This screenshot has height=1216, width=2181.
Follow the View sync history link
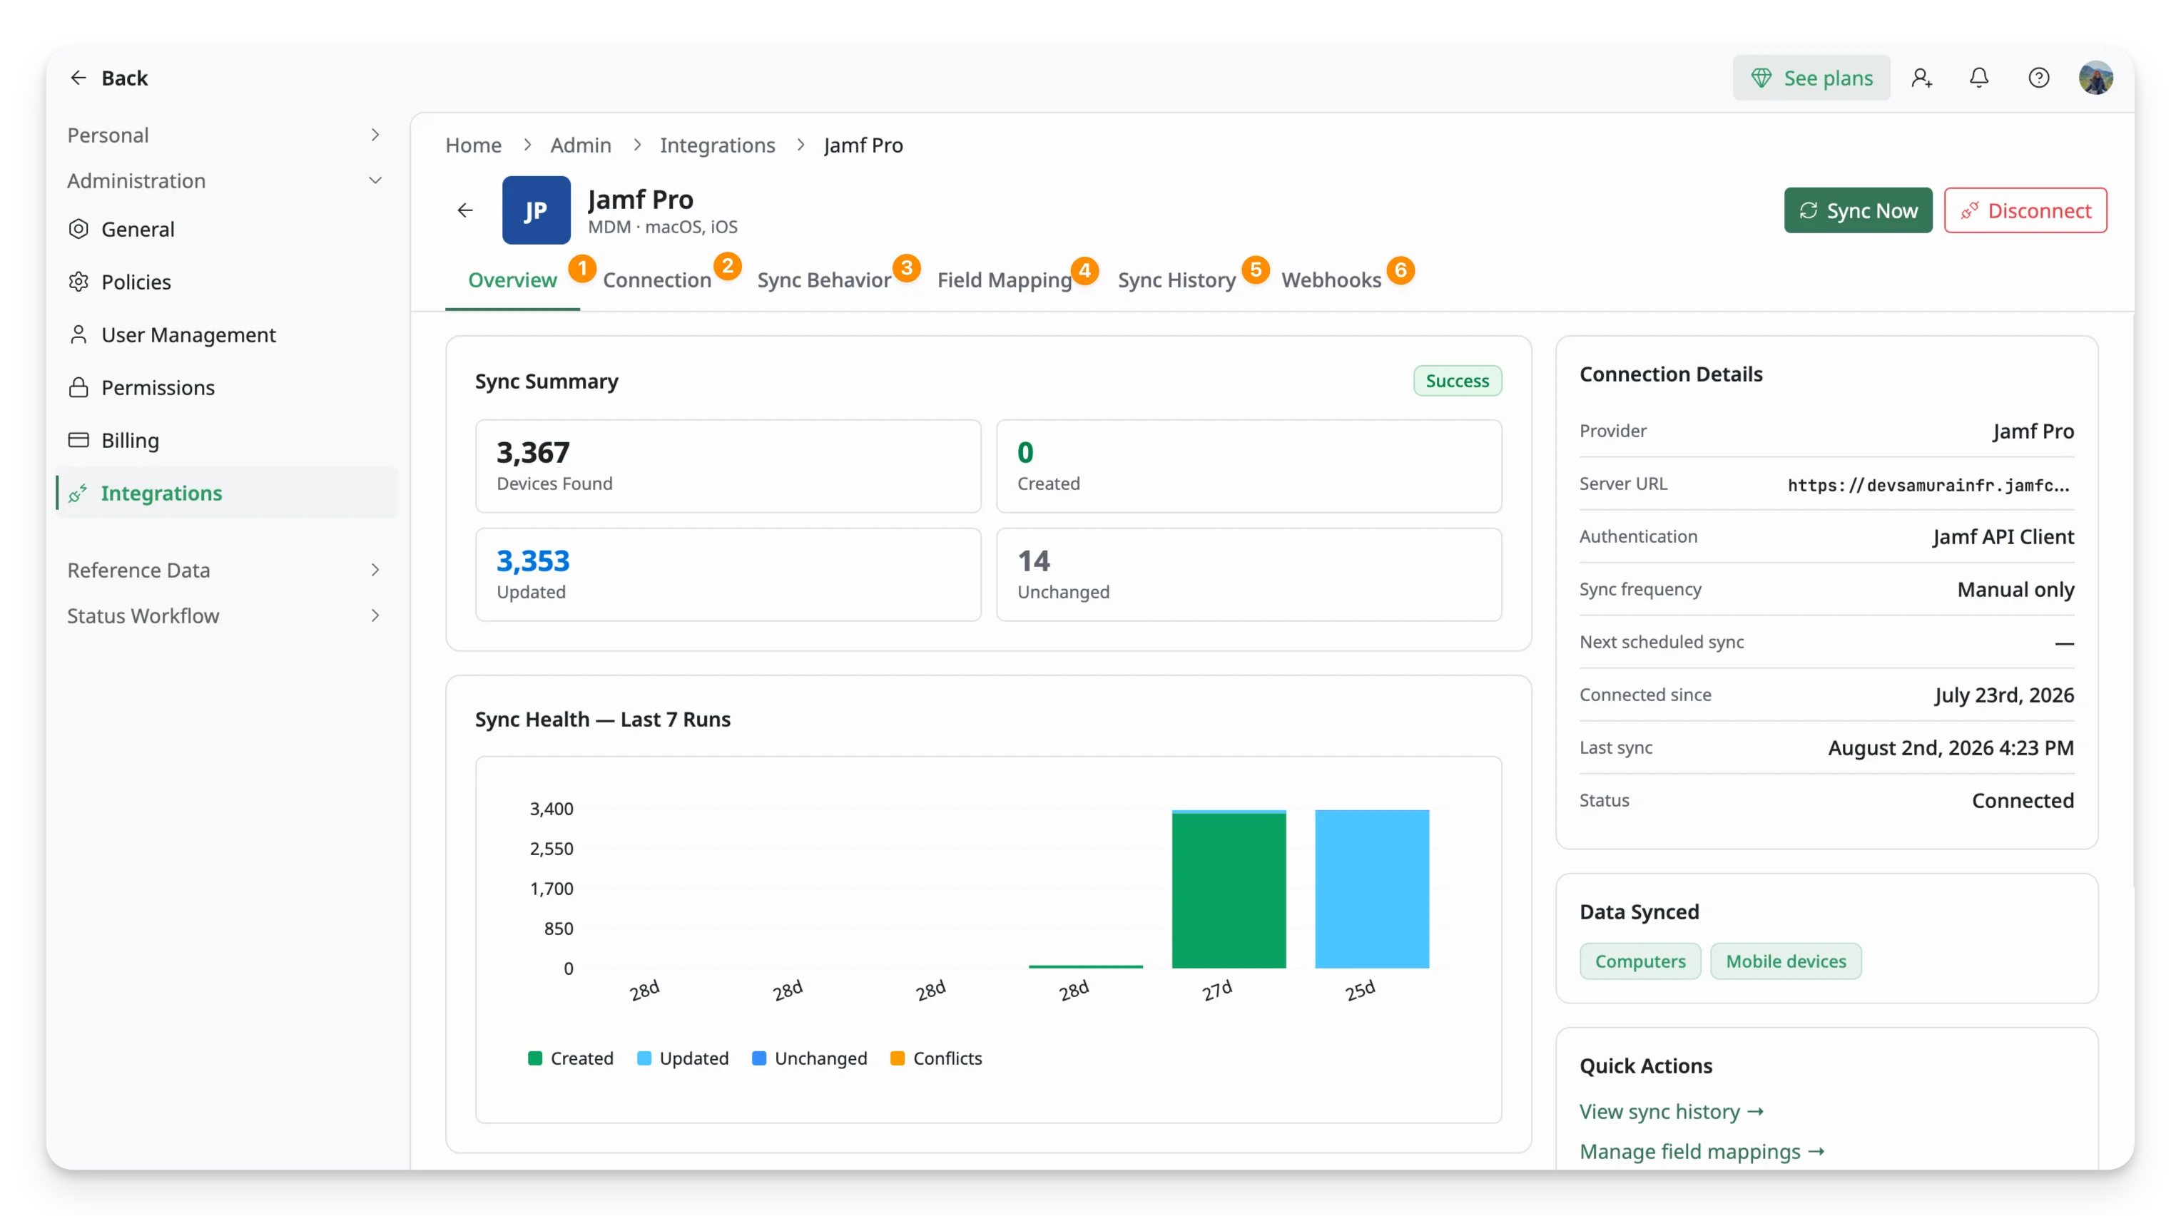(x=1672, y=1111)
